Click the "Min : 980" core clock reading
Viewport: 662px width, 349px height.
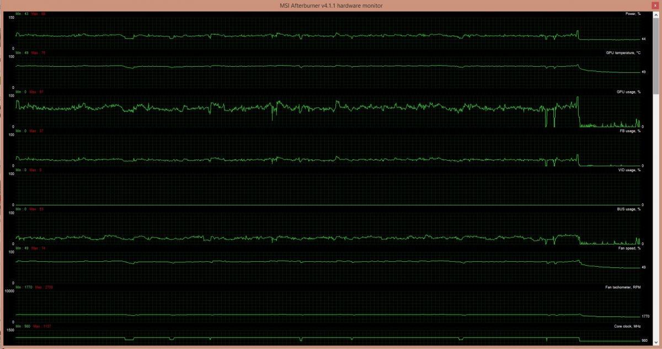pos(23,327)
